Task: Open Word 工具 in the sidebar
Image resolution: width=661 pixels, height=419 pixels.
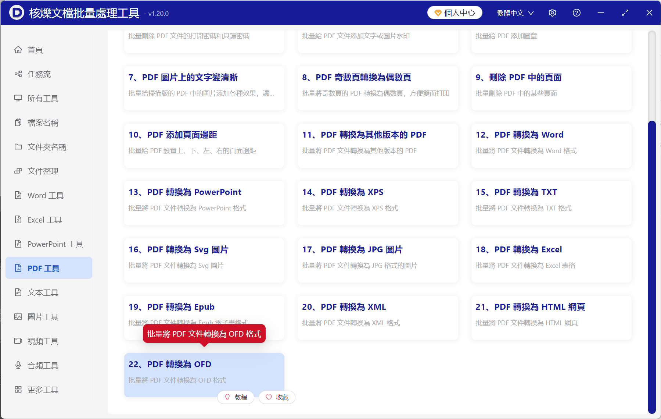Action: pyautogui.click(x=45, y=195)
